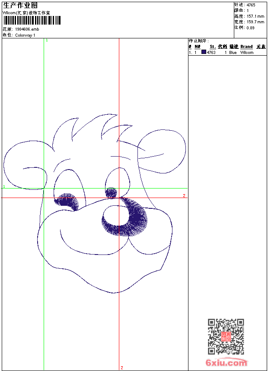Click the Colorway 1 label
This screenshot has width=268, height=371.
click(25, 35)
